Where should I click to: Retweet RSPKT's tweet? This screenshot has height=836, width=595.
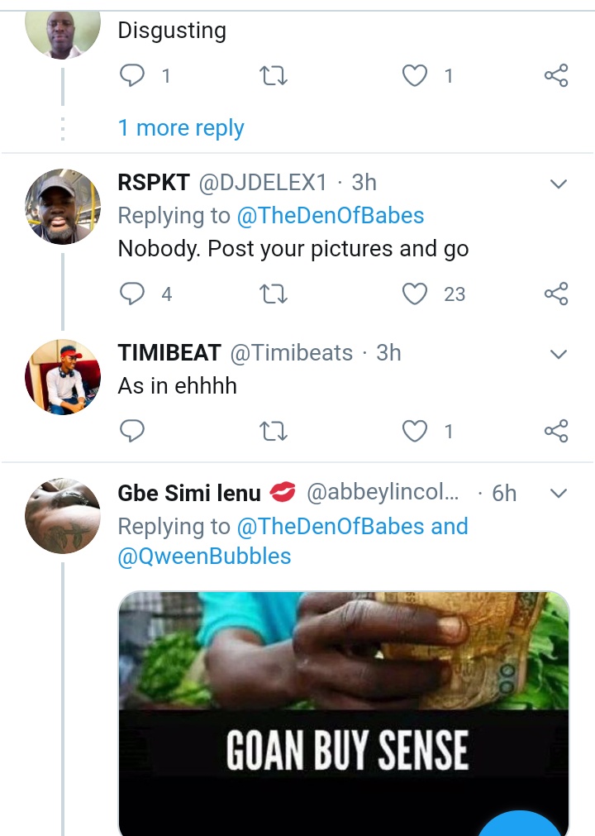coord(273,294)
